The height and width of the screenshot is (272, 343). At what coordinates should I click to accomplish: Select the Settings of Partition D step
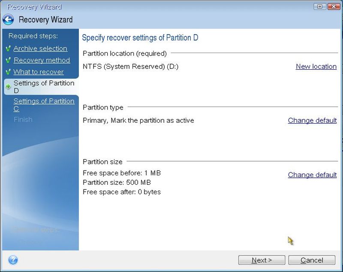click(44, 87)
